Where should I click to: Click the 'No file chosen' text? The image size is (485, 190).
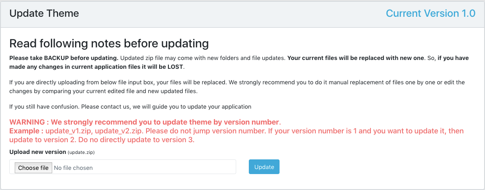click(x=73, y=168)
